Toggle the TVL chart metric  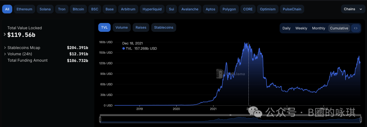104,27
